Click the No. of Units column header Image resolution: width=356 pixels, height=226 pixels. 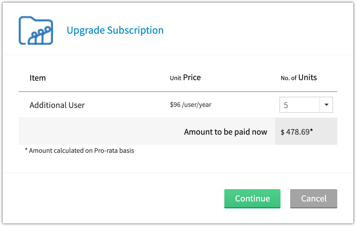tap(299, 78)
